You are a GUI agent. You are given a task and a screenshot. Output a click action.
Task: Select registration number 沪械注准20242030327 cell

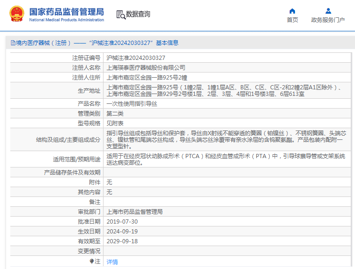coord(136,58)
